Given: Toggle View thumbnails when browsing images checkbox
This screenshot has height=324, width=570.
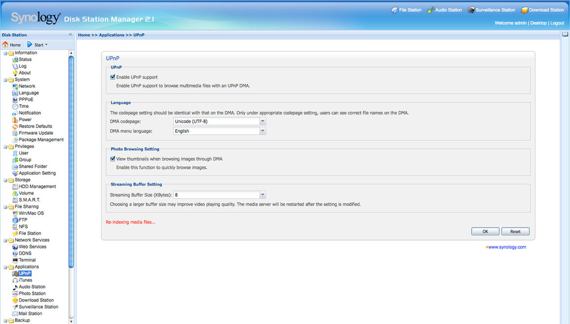Looking at the screenshot, I should click(x=113, y=159).
